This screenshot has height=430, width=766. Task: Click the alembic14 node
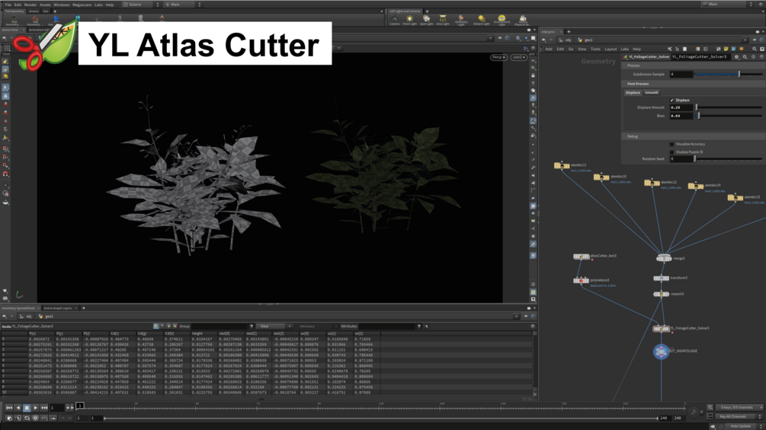click(696, 186)
